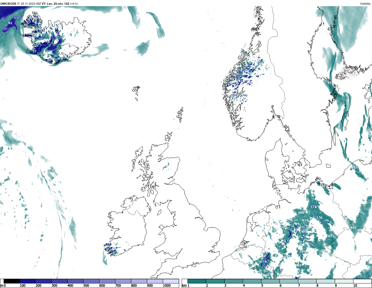
Task: Click the 'IT: 25.11.2023 06Z' text
Action: coord(29,3)
